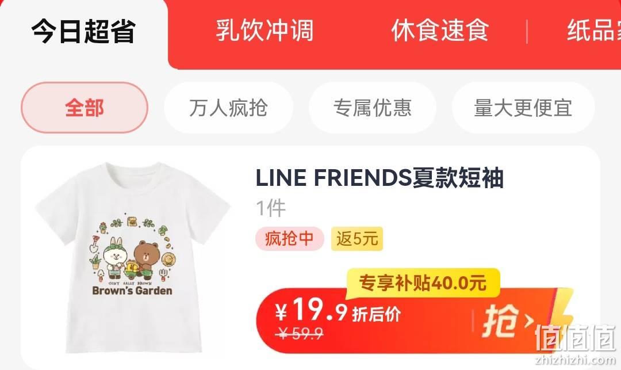Viewport: 621px width, 370px height.
Task: Open the 休食速食 category tab
Action: point(440,30)
